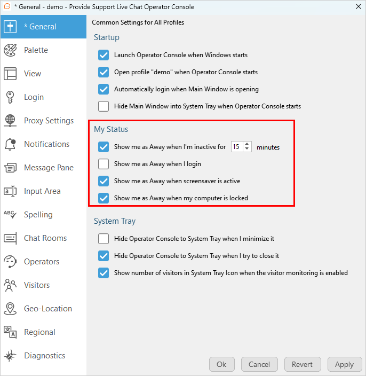Disable Launch Operator Console when Windows starts

coord(104,55)
